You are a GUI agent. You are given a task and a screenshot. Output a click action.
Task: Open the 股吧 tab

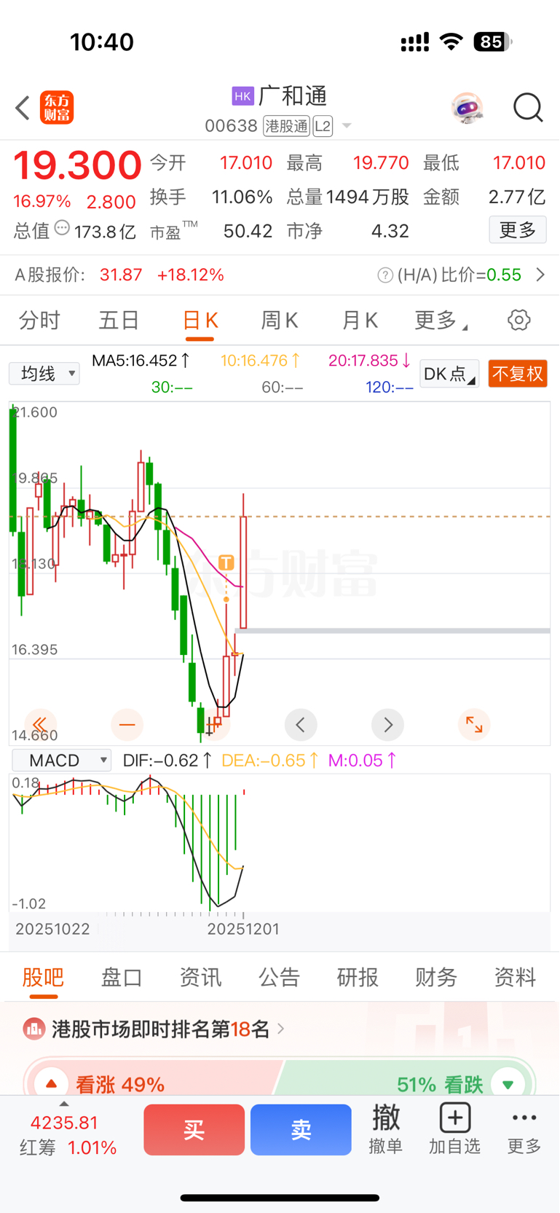pos(43,977)
